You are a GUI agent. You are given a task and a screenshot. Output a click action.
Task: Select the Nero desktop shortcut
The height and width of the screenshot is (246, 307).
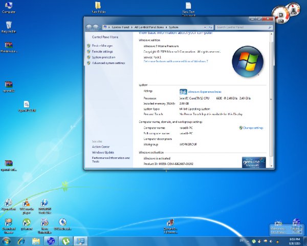click(x=45, y=226)
